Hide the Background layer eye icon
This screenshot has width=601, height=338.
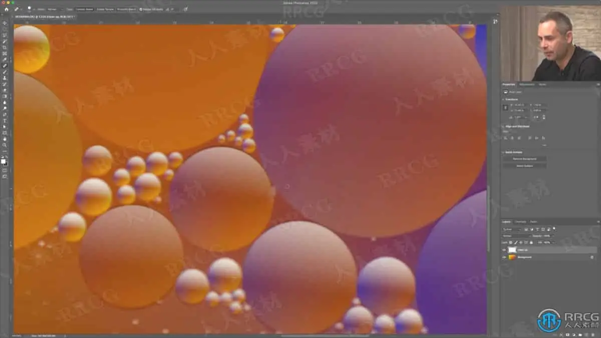click(504, 257)
